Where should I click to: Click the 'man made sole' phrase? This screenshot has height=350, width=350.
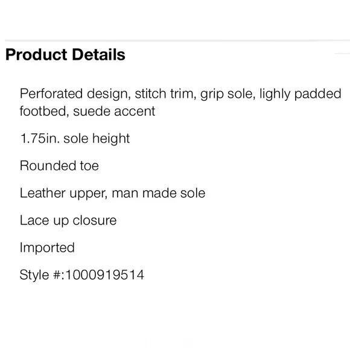[x=159, y=193]
